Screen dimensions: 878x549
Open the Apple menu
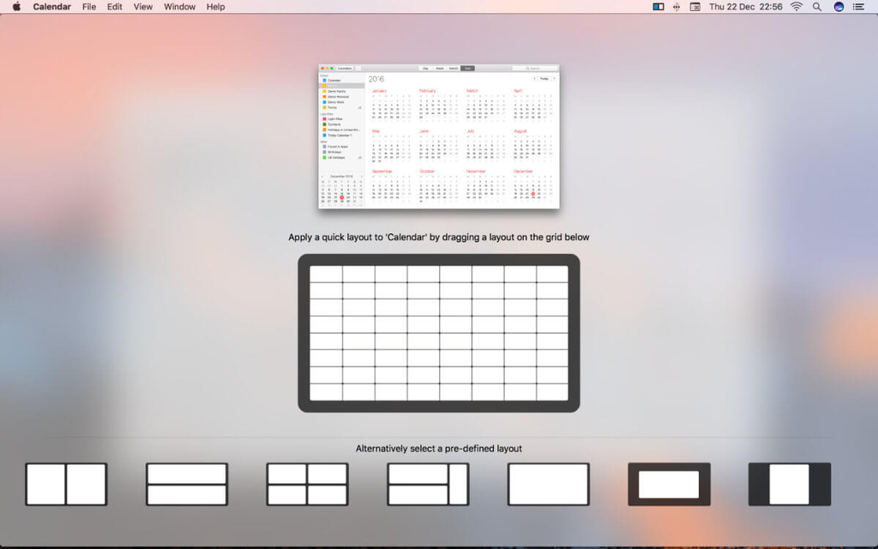(16, 7)
